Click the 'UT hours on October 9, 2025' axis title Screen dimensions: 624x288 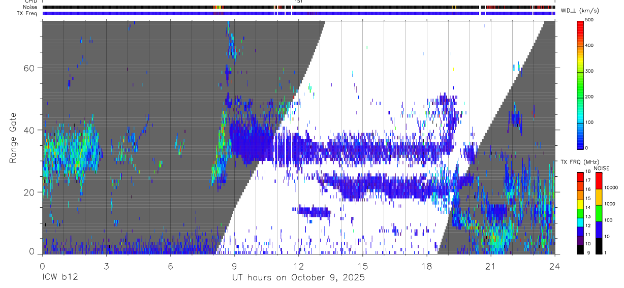pyautogui.click(x=299, y=278)
